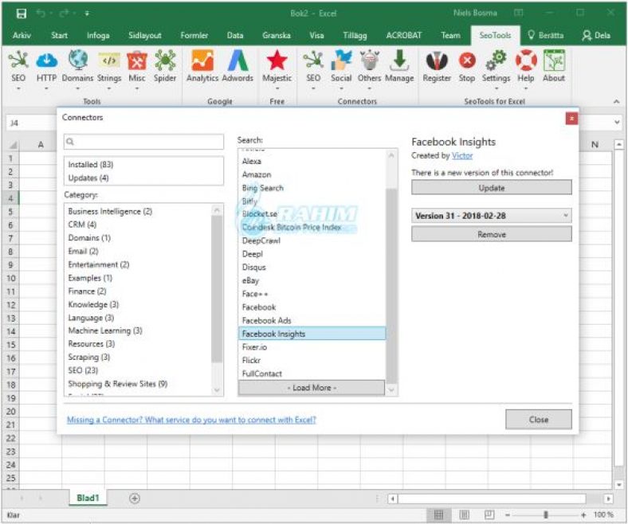Open the Victor author link
This screenshot has height=524, width=628.
tap(462, 156)
